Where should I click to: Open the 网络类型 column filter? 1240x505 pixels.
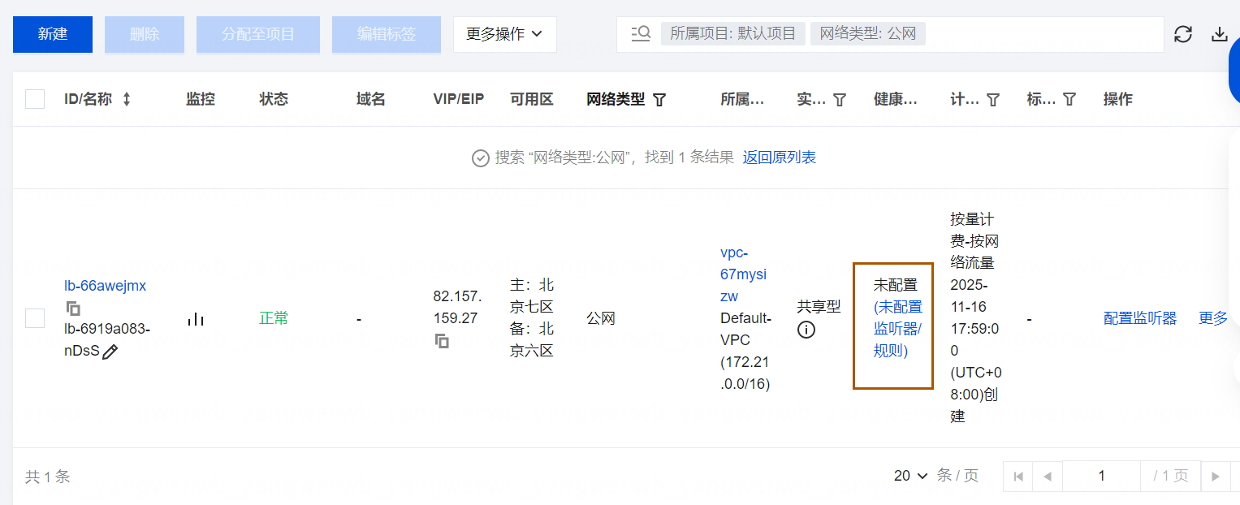[x=660, y=100]
